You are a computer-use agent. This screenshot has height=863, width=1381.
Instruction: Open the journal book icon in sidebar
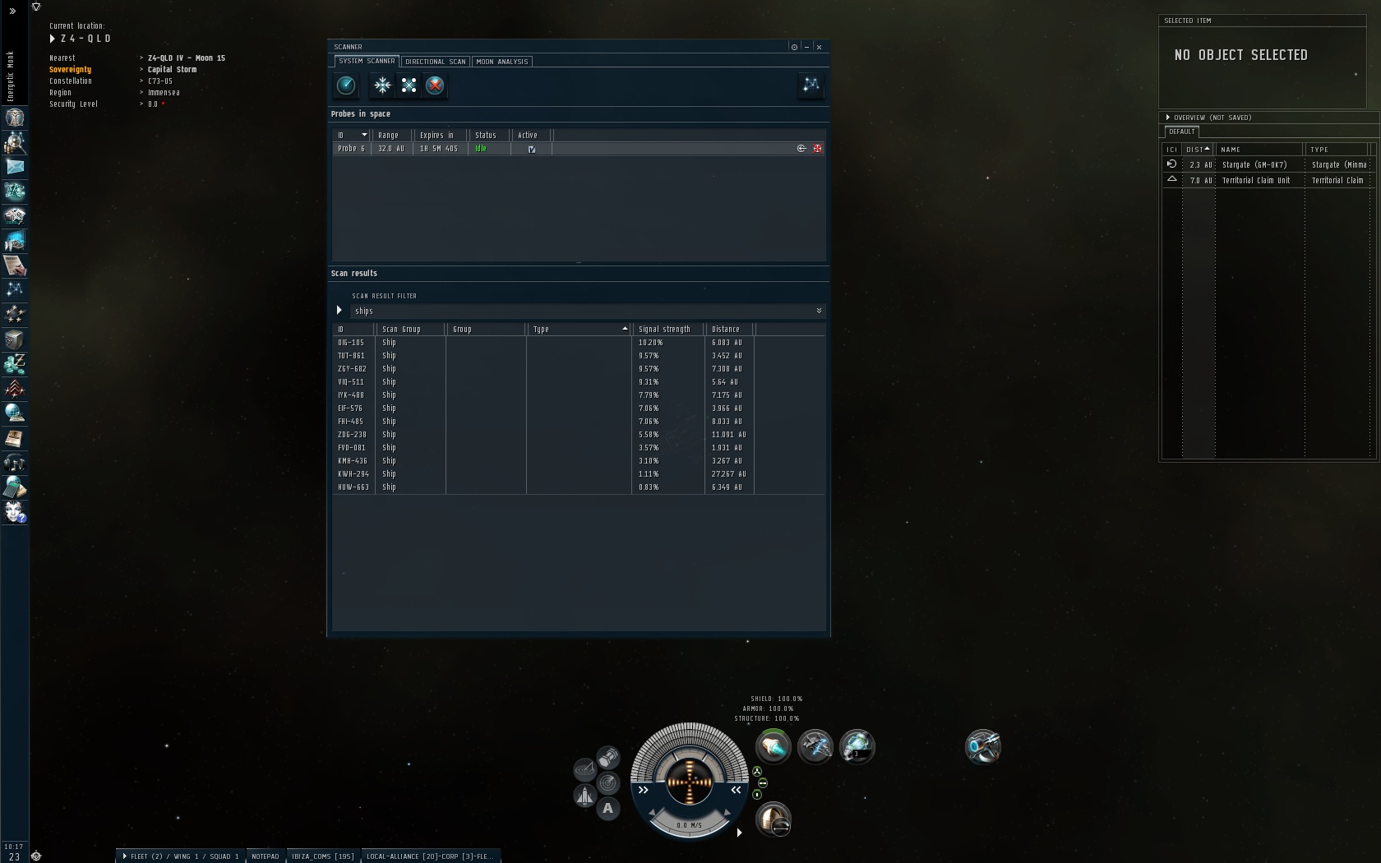(15, 438)
